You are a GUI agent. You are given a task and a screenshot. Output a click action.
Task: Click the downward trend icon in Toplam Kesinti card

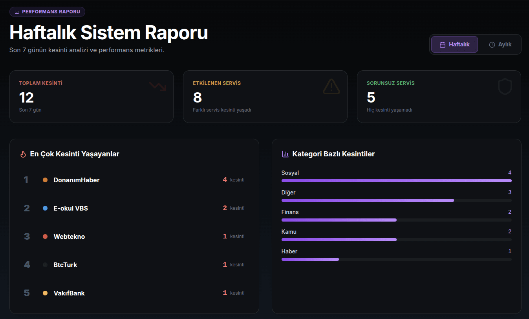[x=157, y=86]
